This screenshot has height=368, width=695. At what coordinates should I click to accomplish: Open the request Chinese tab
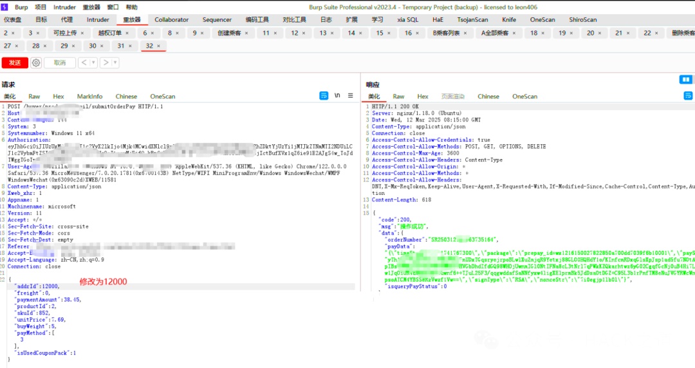126,97
